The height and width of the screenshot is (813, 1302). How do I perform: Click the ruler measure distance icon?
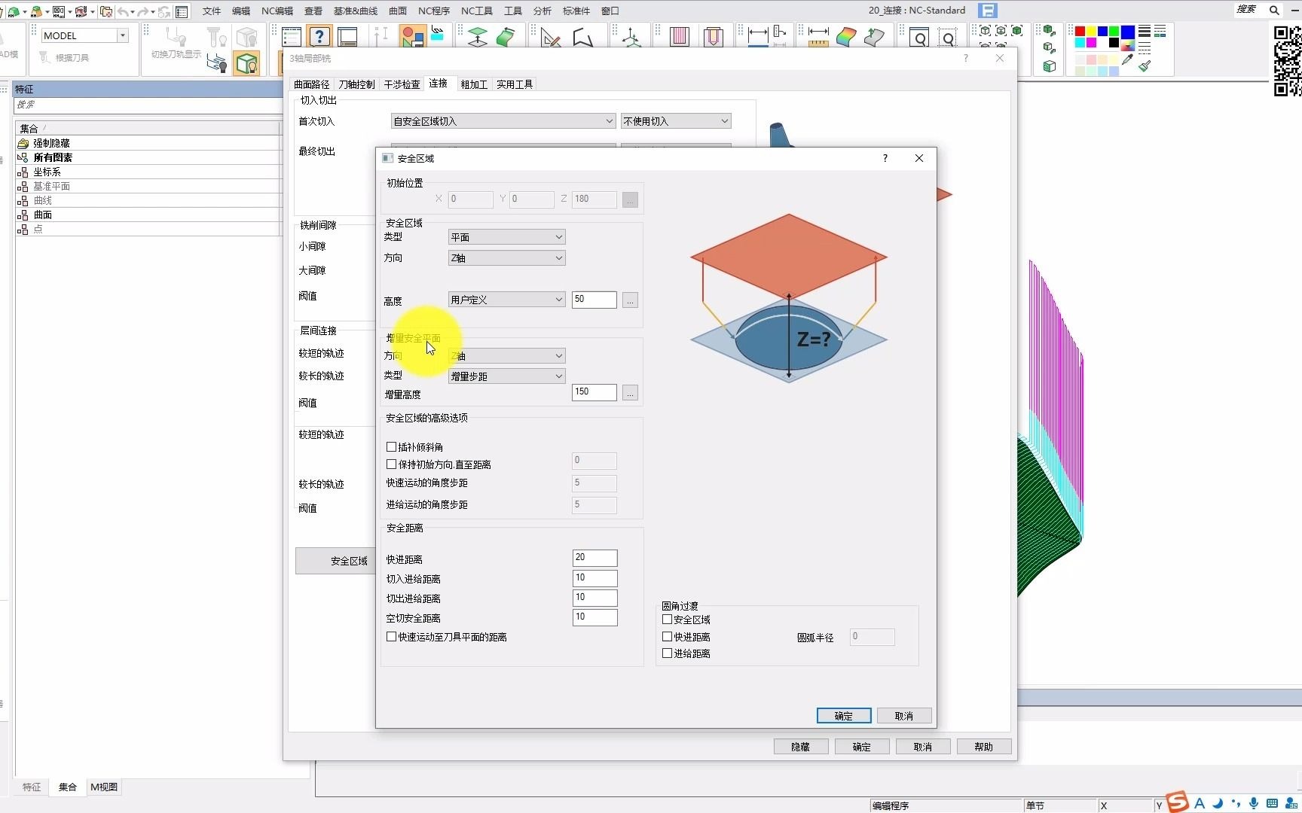coord(818,37)
